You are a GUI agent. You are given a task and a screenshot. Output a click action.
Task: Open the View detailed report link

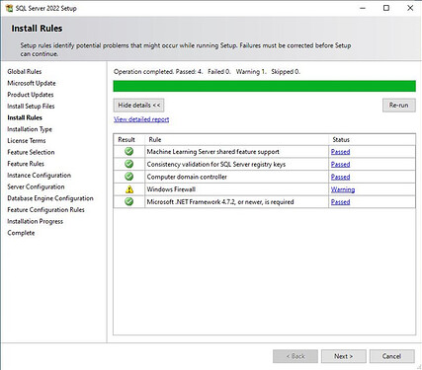tap(141, 119)
